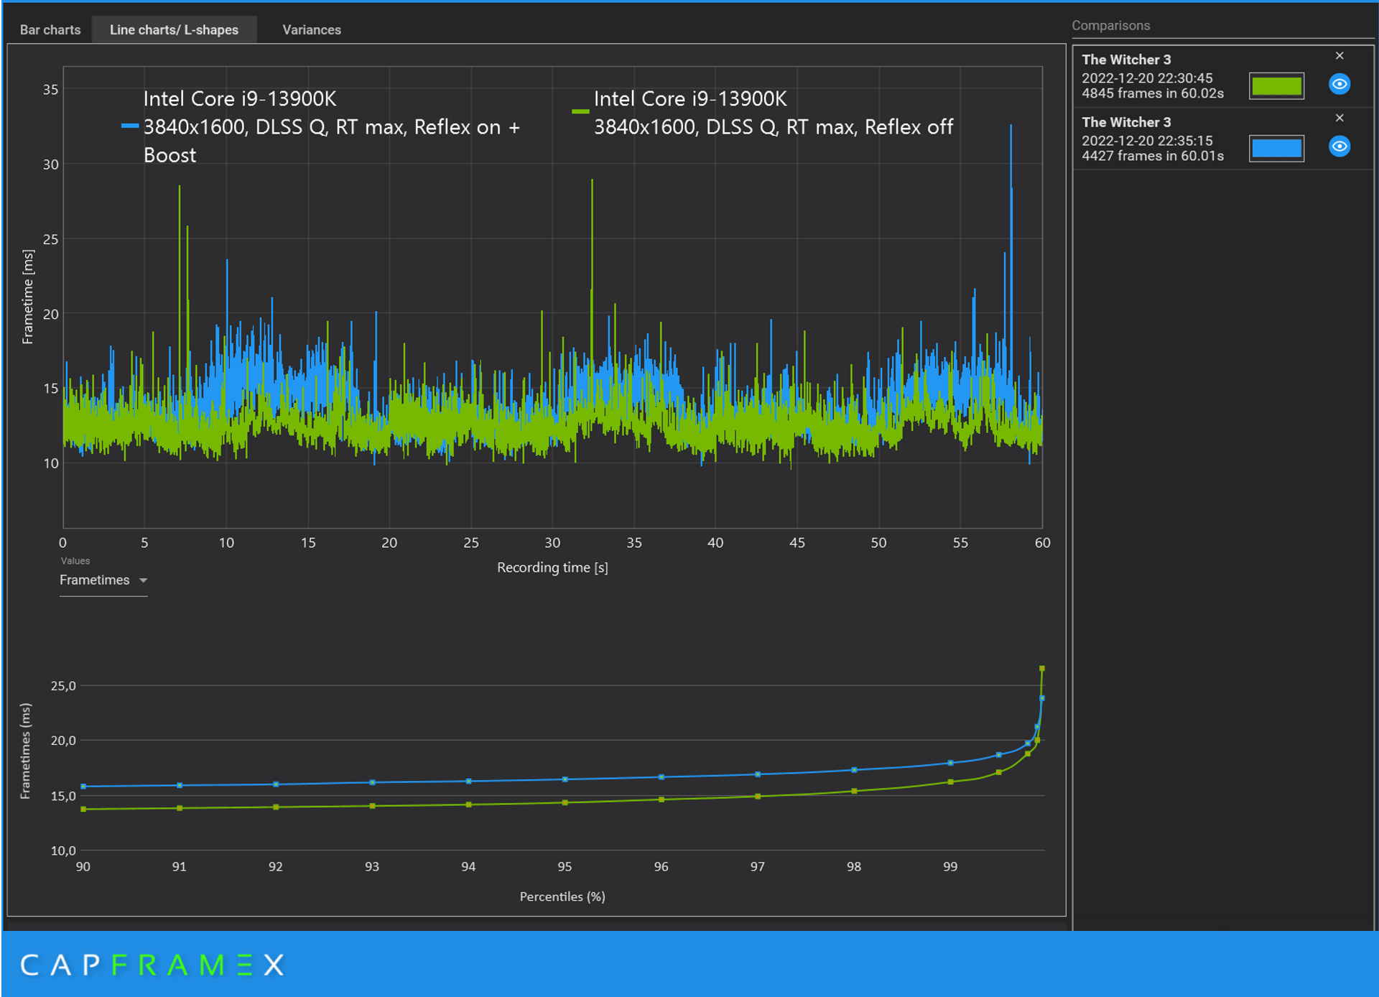Remove the 22:30:45 Witcher 3 comparison

tap(1339, 56)
